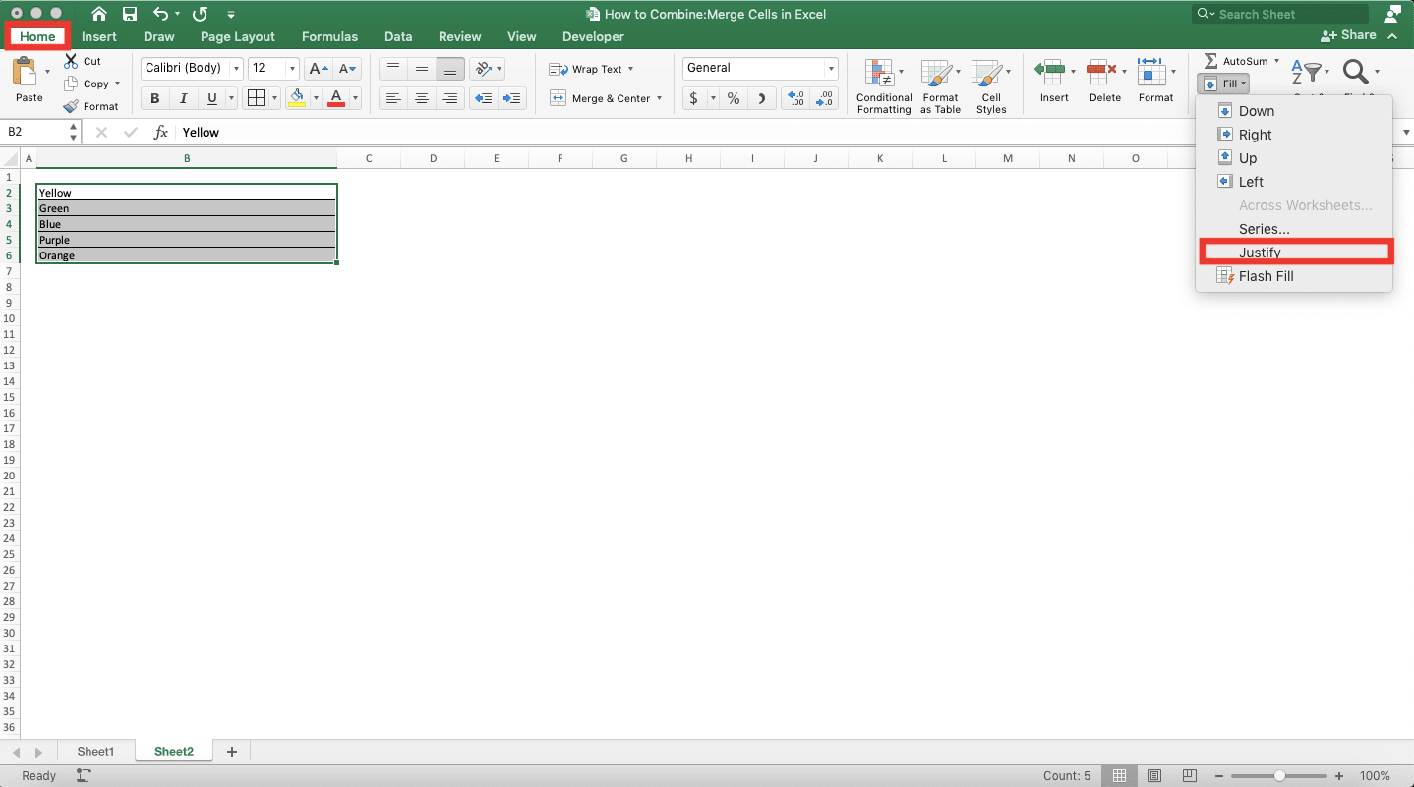Align text to the bottom
Screen dimensions: 1414x787
point(450,69)
